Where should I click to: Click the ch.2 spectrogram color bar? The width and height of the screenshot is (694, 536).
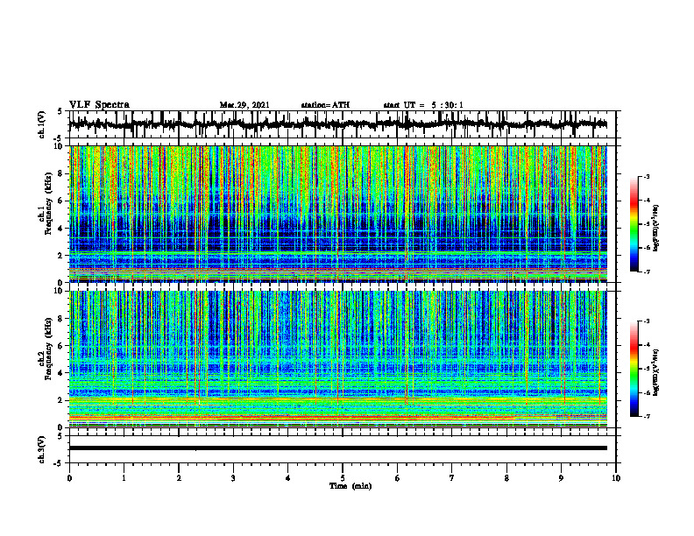634,369
